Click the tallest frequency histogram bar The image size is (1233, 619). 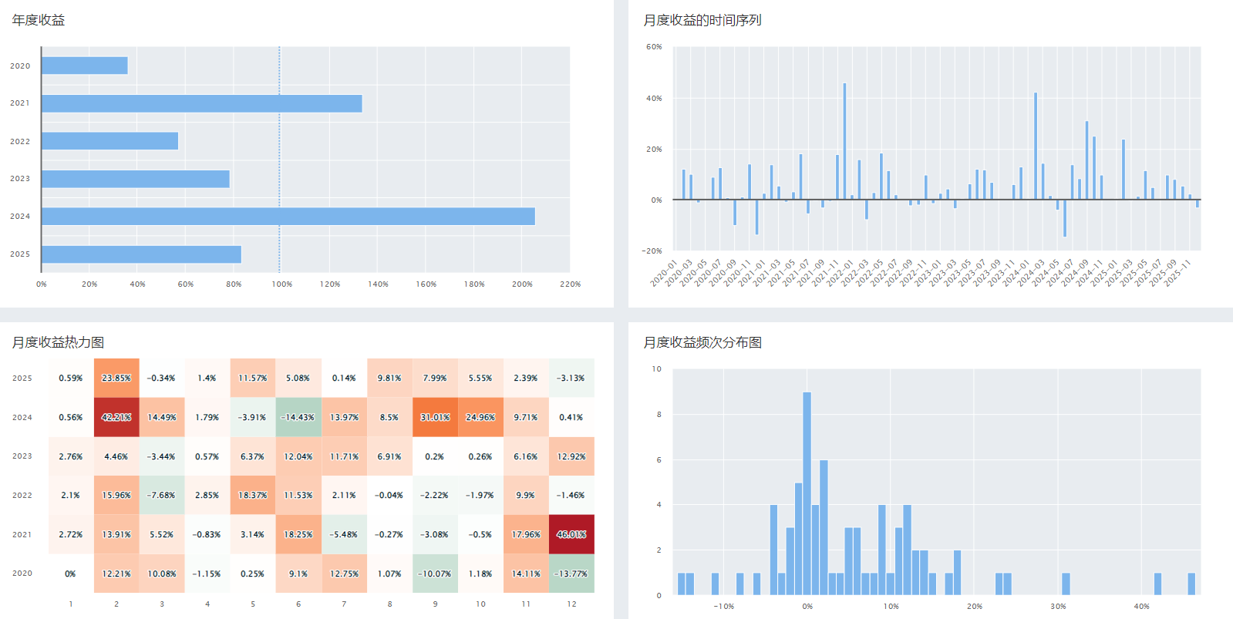pyautogui.click(x=807, y=493)
